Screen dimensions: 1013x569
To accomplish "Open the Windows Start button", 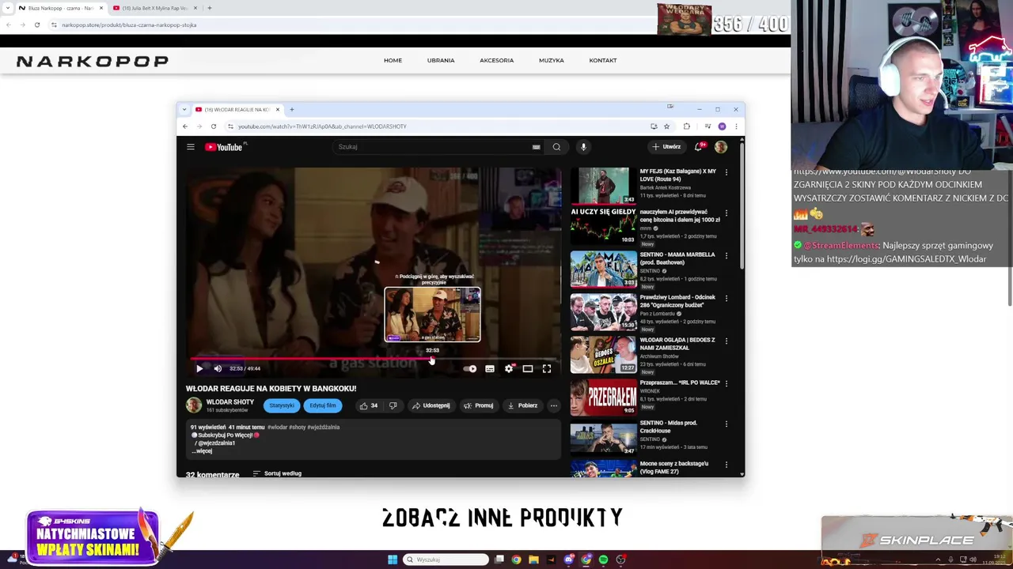I will pos(393,560).
